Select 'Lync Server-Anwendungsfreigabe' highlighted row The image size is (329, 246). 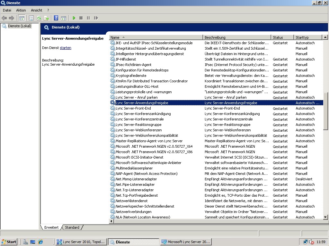(216, 103)
